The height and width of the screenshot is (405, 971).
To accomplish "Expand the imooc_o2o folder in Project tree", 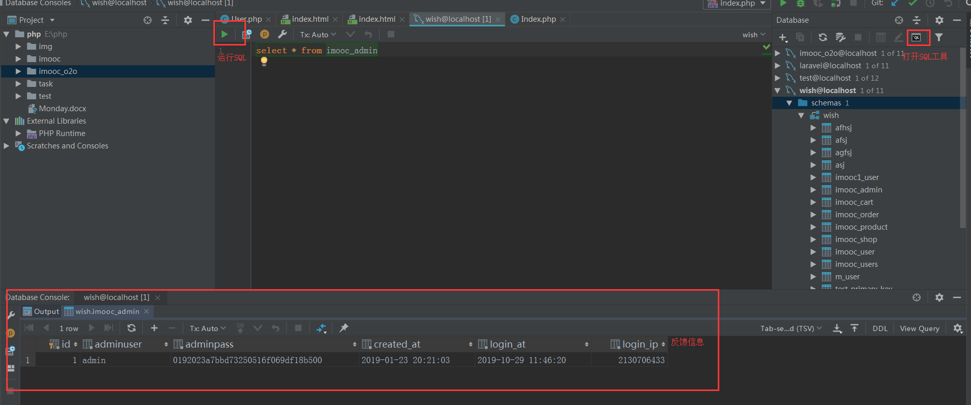I will [x=18, y=71].
